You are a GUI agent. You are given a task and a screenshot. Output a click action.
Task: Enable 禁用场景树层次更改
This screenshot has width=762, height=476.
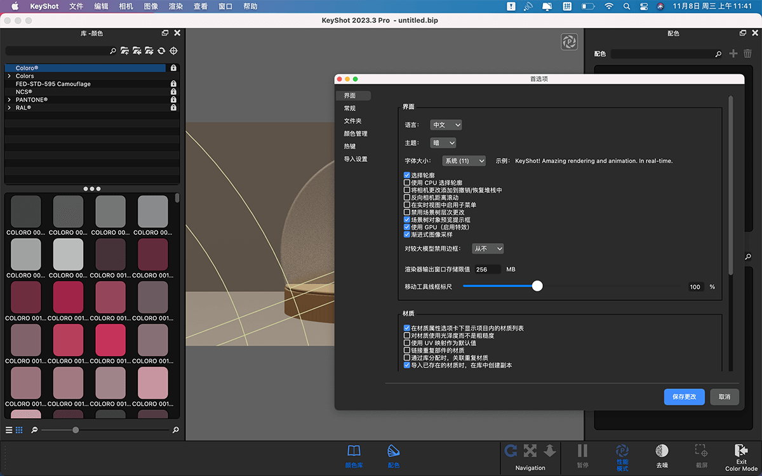407,212
